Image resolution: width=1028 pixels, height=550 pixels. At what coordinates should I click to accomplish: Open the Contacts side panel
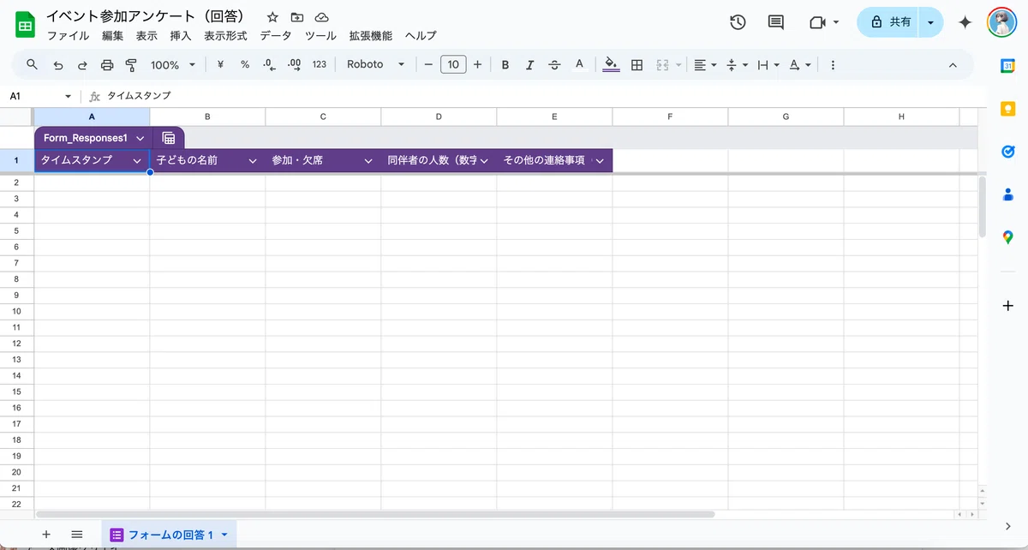point(1008,194)
